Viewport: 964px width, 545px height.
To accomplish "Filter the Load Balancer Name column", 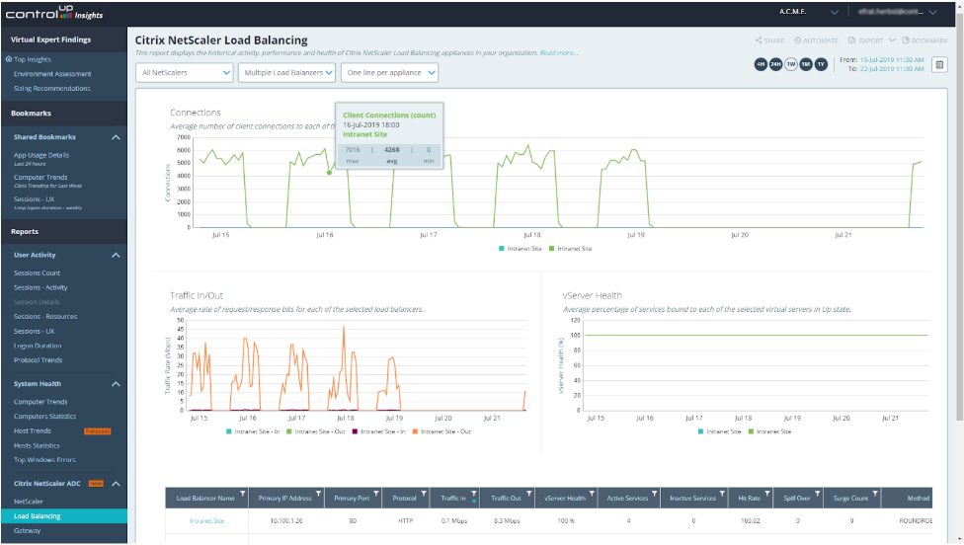I will (243, 494).
